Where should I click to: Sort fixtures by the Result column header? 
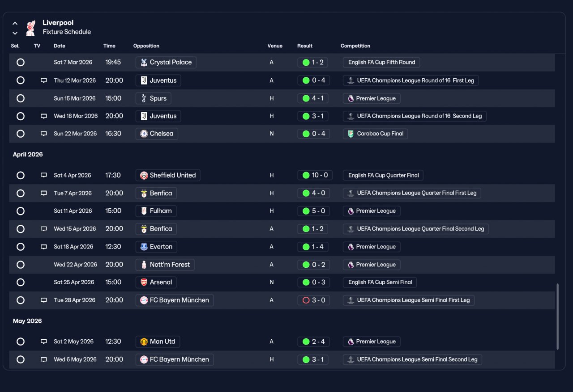tap(305, 46)
